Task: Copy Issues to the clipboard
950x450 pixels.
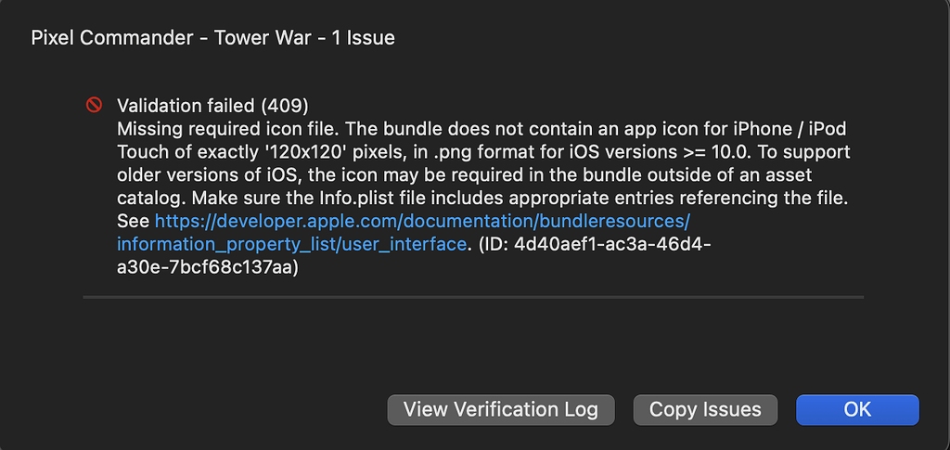Action: pos(705,409)
